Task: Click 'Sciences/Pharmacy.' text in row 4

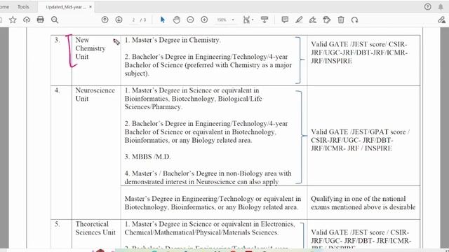Action: pos(153,107)
